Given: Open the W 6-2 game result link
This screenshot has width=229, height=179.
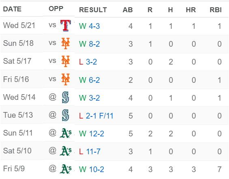Looking at the screenshot, I should click(90, 80).
